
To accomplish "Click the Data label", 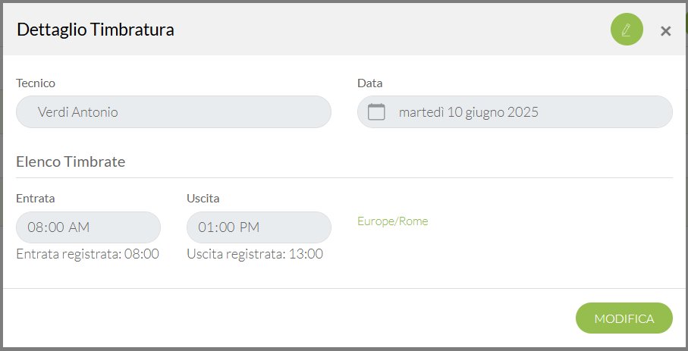I will [x=370, y=83].
